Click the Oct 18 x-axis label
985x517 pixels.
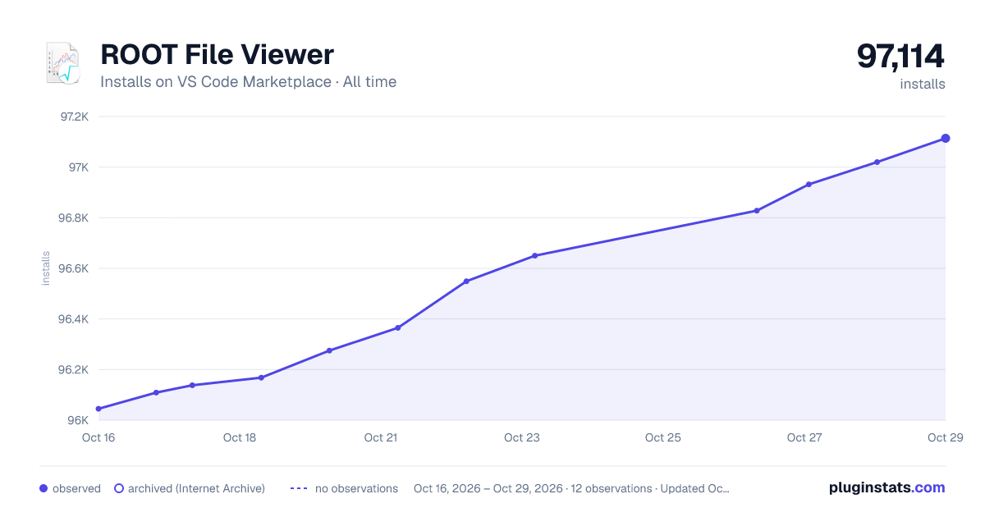(240, 437)
